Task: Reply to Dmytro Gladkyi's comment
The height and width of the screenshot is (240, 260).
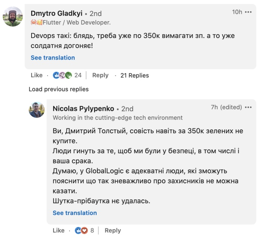Action: click(100, 75)
